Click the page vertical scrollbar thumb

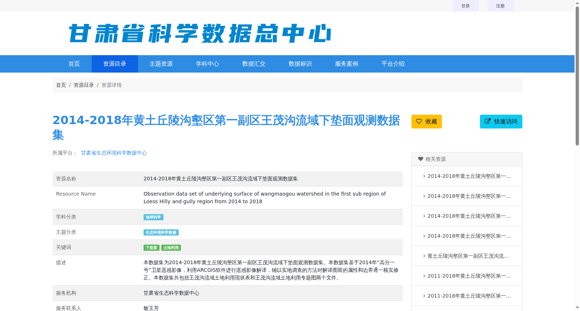point(577,76)
